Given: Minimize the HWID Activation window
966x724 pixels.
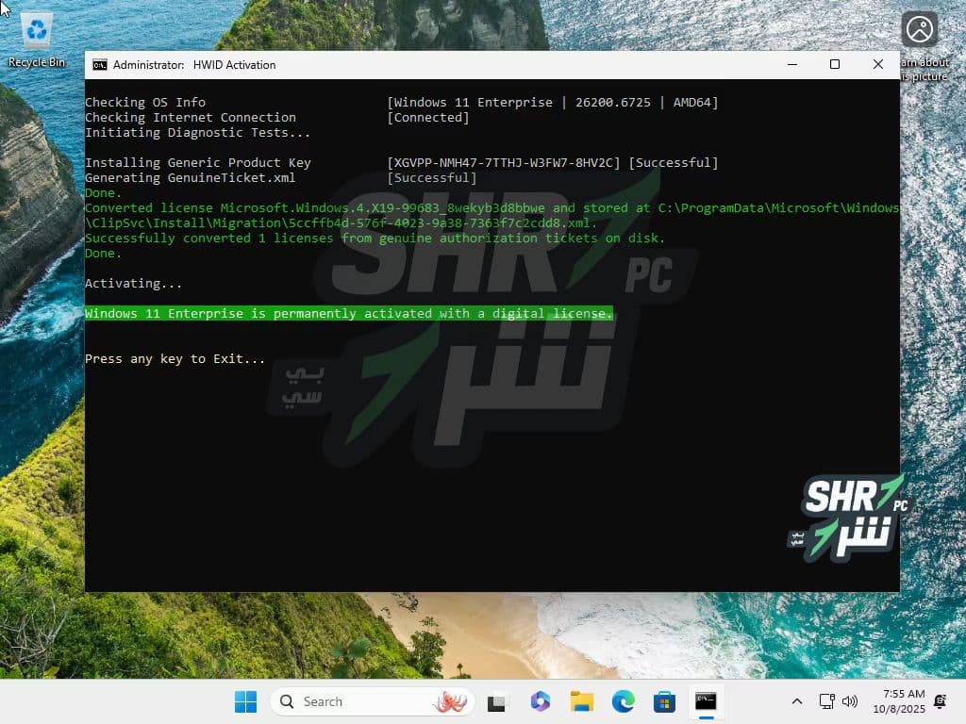Looking at the screenshot, I should 791,64.
